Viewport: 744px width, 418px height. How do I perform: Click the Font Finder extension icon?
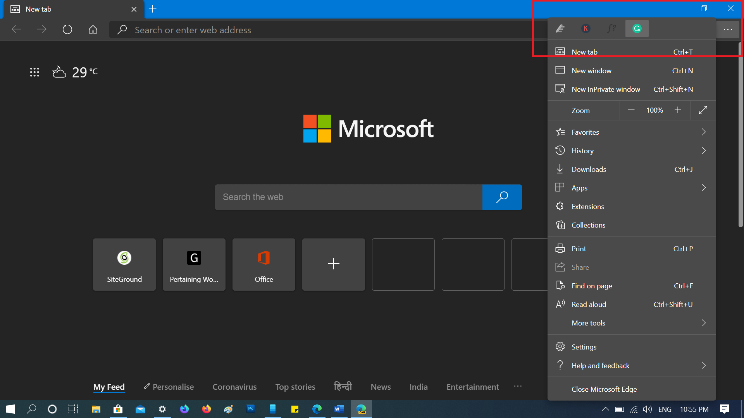[611, 28]
